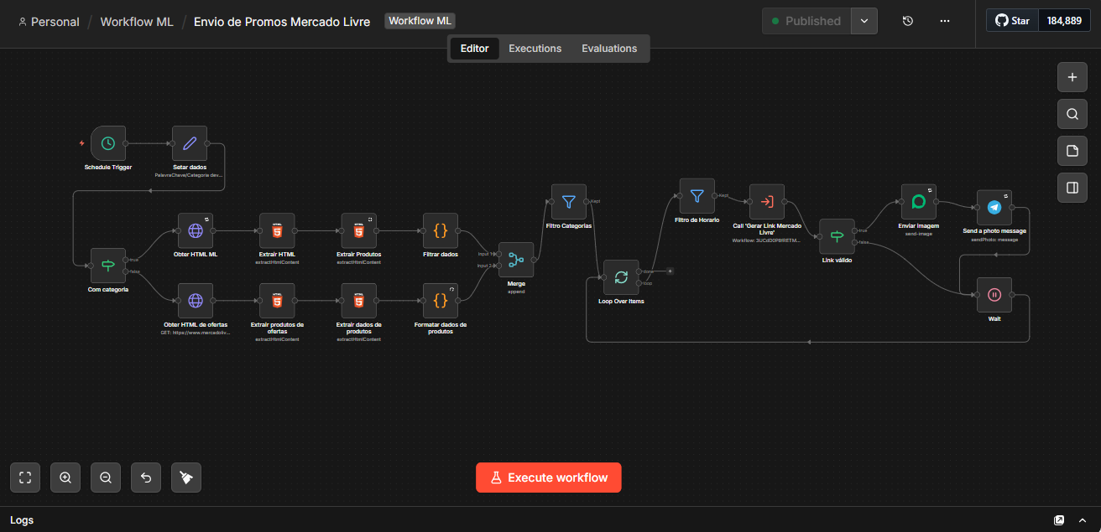Click the Logs panel title
Viewport: 1101px width, 532px height.
coord(22,520)
